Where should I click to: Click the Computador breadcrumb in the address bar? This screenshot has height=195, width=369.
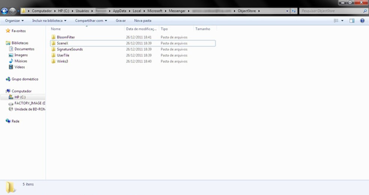point(42,11)
